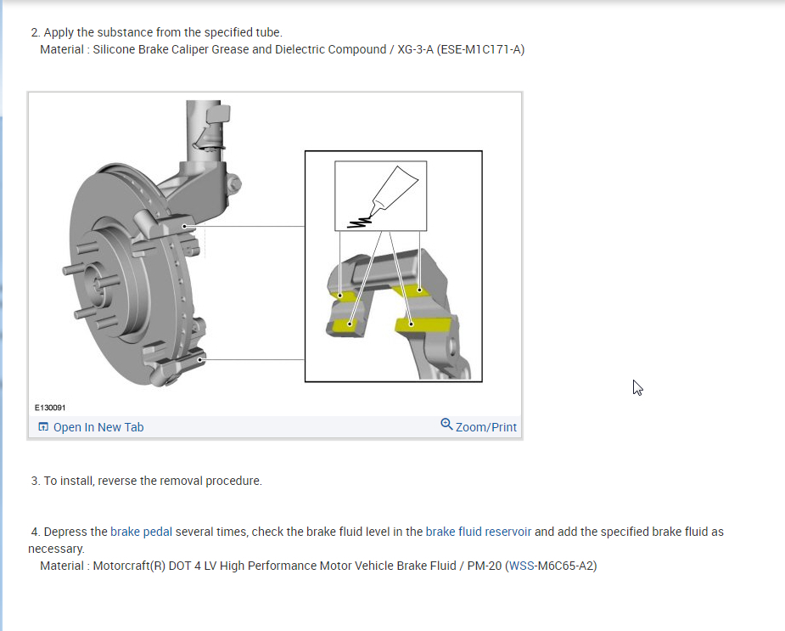The image size is (785, 631).
Task: Click the Silicone Brake Caliper Grease material line
Action: tap(283, 49)
